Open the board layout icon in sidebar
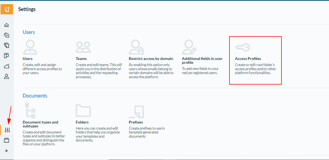This screenshot has height=160, width=329. coord(7,56)
